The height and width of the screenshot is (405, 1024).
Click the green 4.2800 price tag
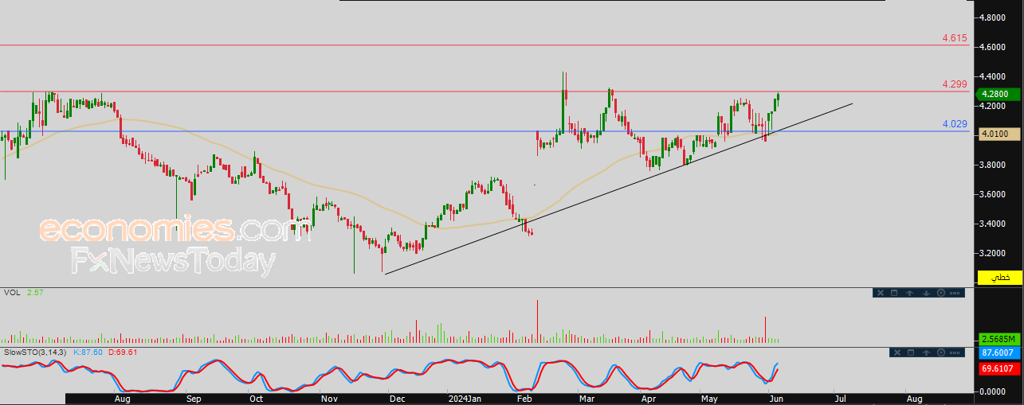point(1000,94)
